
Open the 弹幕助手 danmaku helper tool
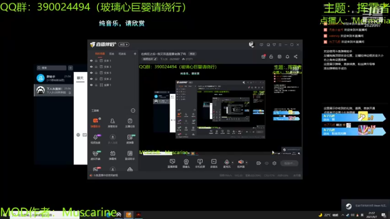(95, 123)
